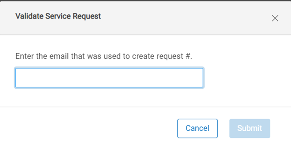The image size is (291, 142).
Task: Click the white-outlined Cancel button
Action: click(x=197, y=128)
